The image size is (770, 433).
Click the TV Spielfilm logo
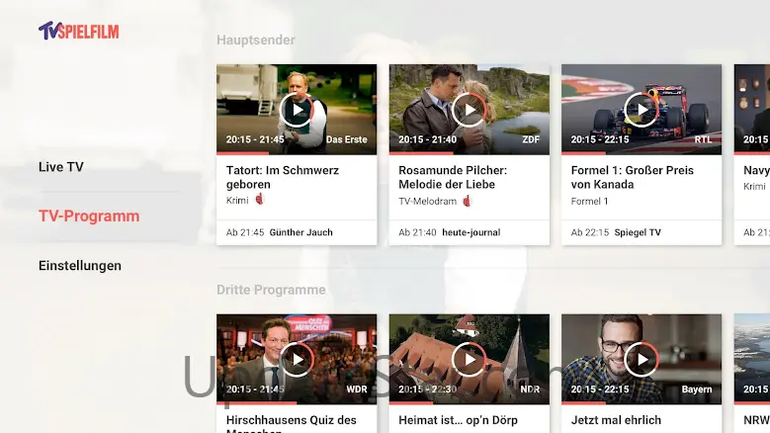point(78,31)
